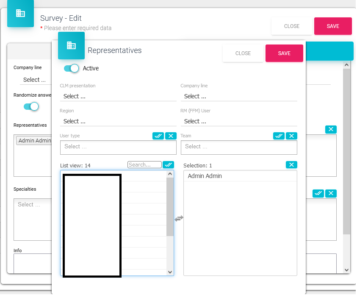The width and height of the screenshot is (357, 295).
Task: Clear Team selection with X icon
Action: point(291,136)
